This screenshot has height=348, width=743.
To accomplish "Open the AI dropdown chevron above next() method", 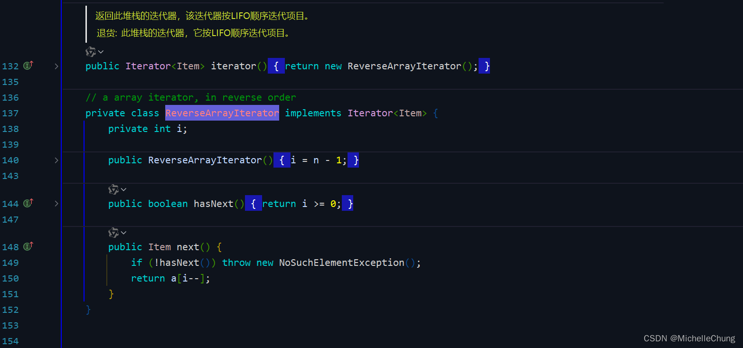I will tap(123, 233).
